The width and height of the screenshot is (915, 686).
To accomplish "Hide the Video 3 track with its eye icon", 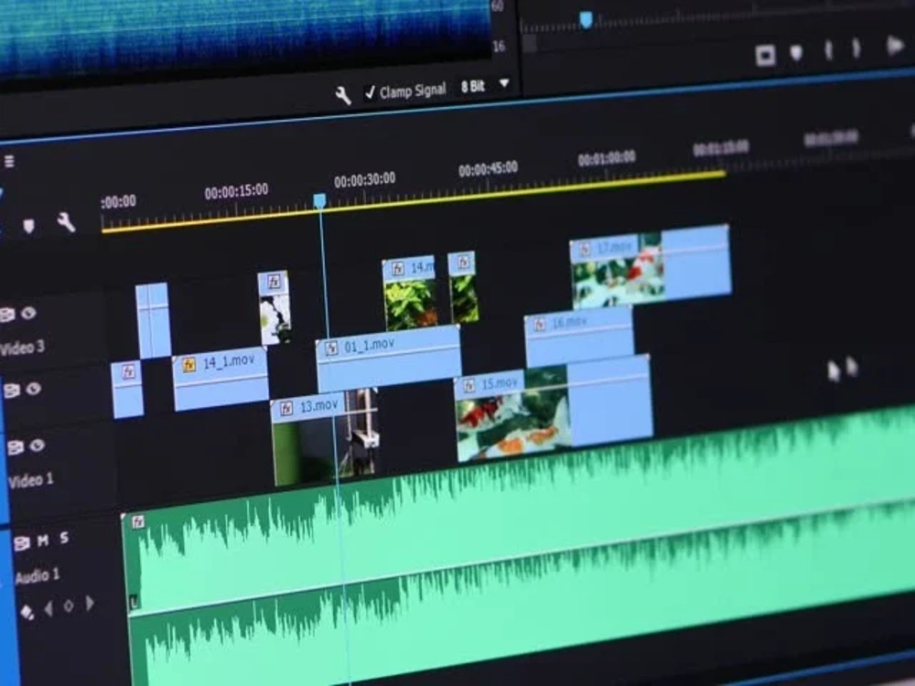I will 28,313.
